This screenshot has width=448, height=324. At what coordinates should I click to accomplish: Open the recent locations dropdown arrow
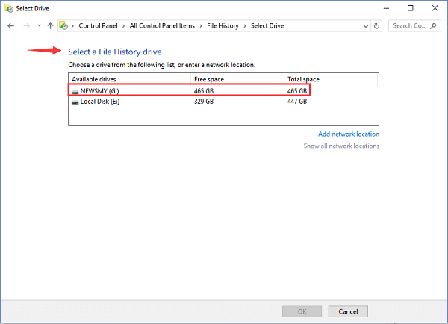coord(39,25)
